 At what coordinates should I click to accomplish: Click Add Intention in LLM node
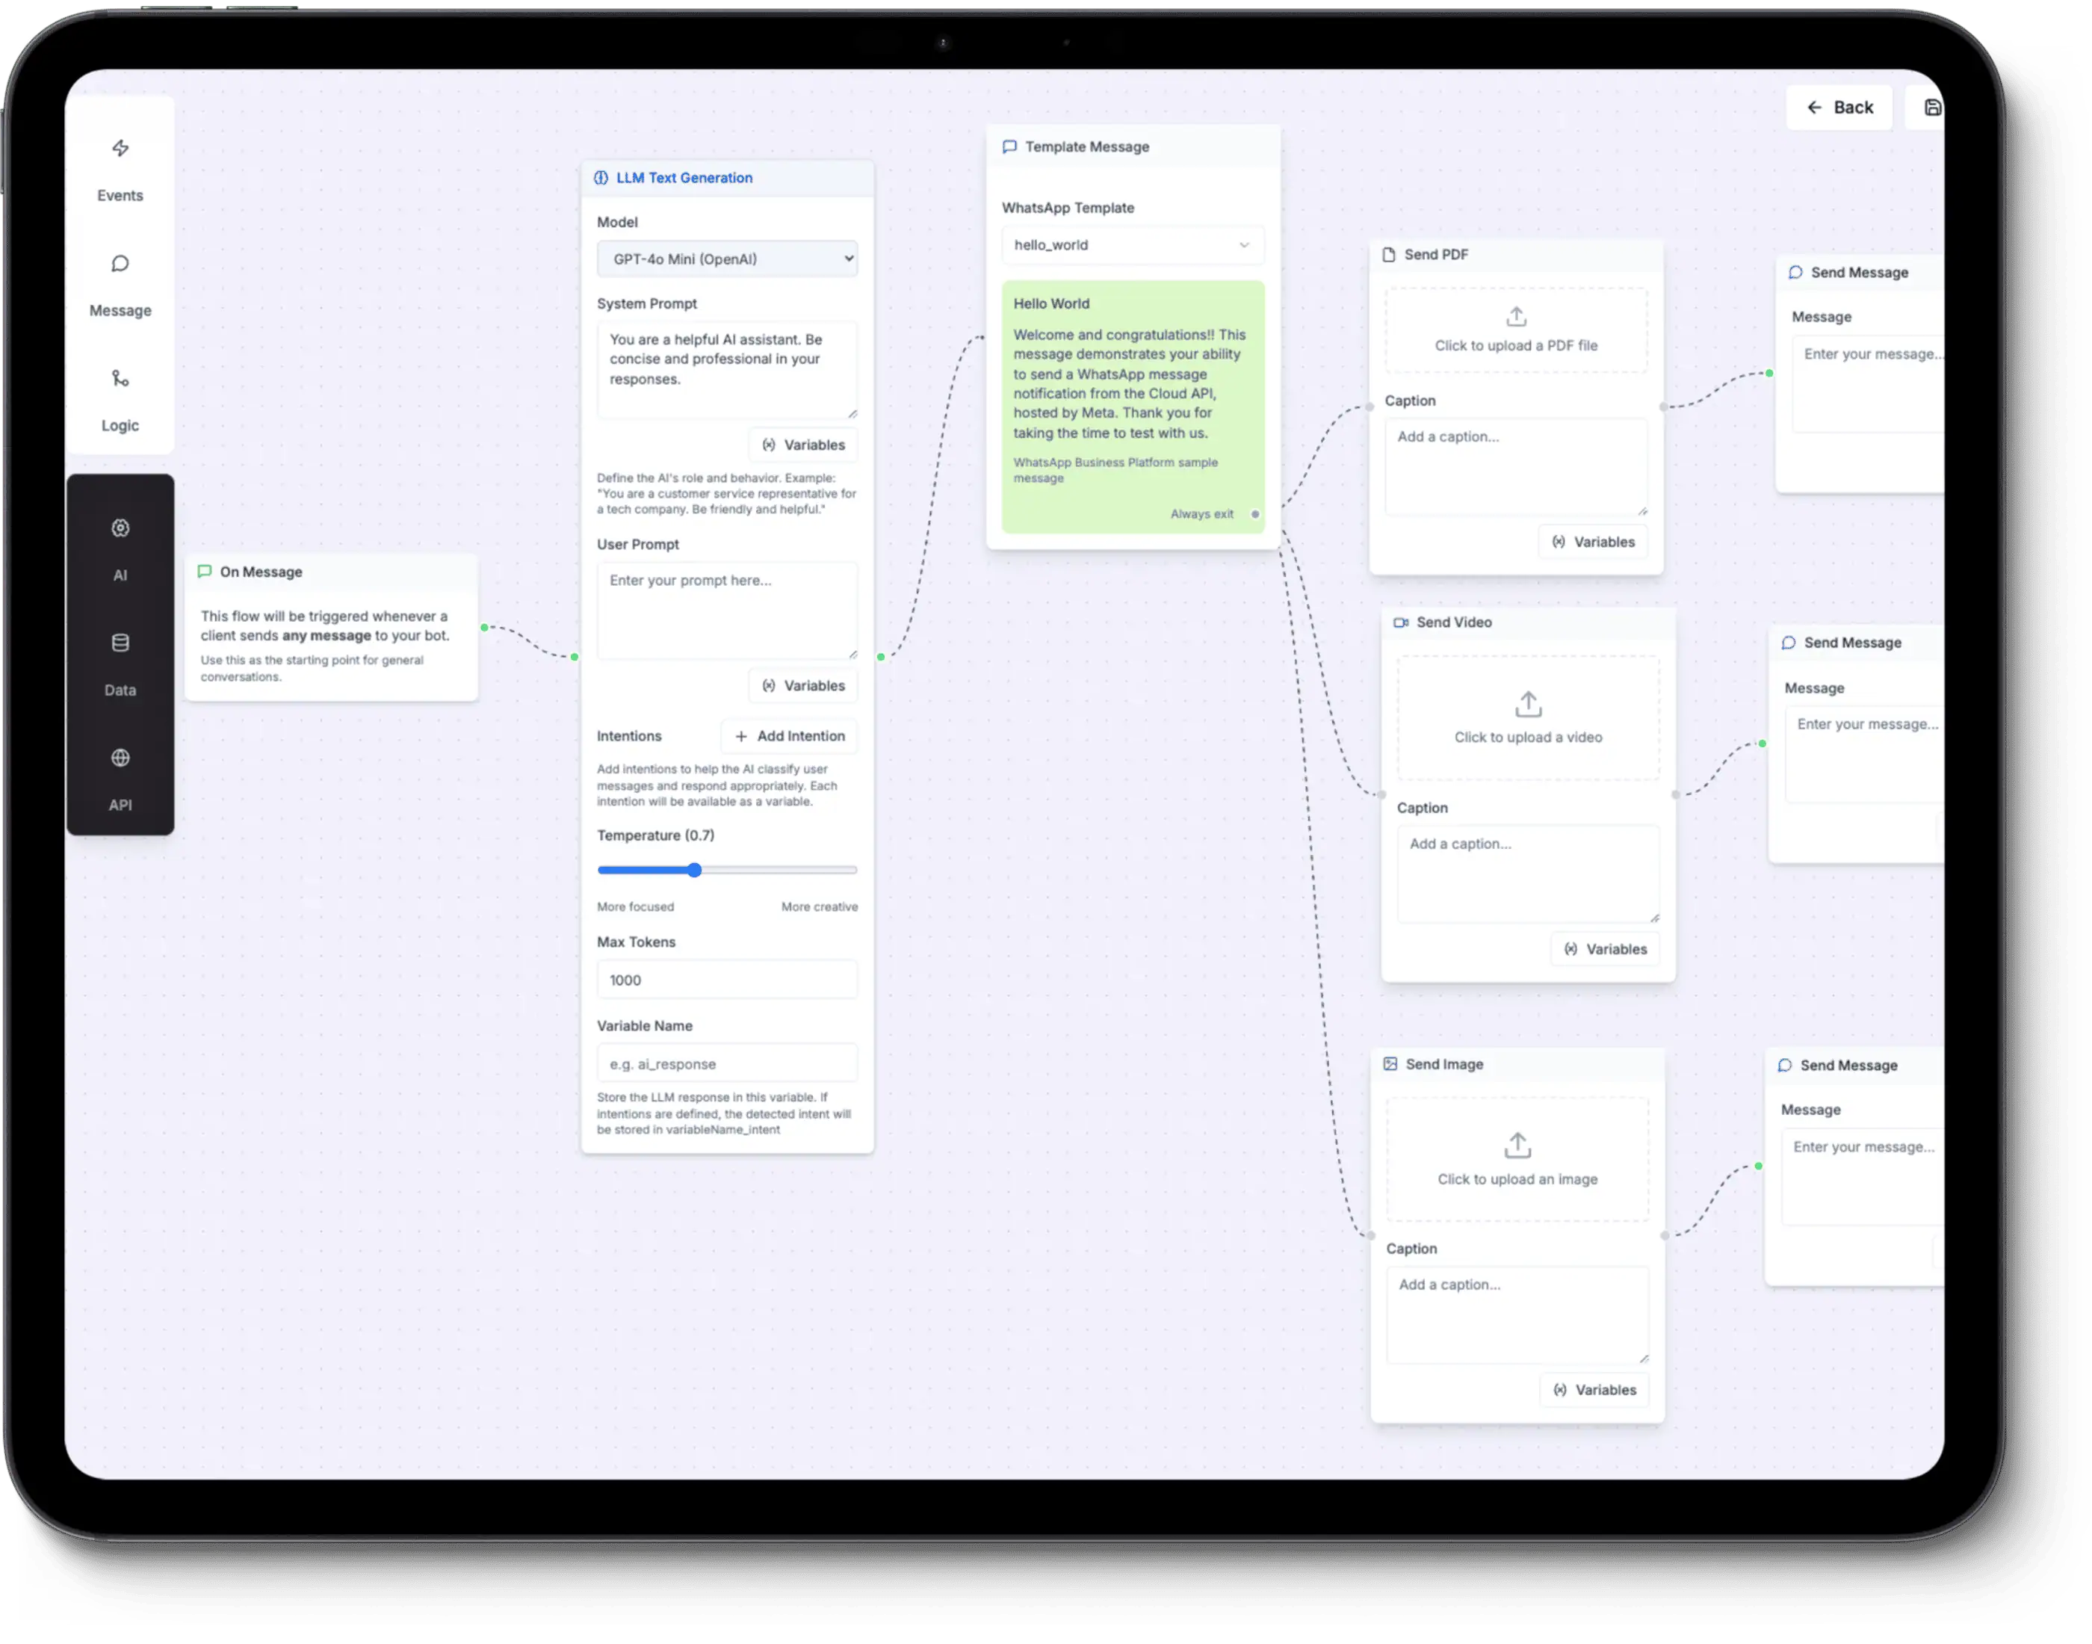point(789,735)
